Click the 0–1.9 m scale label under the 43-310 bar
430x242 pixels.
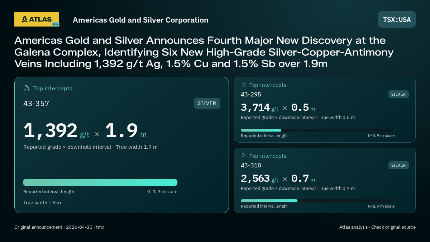(x=381, y=206)
